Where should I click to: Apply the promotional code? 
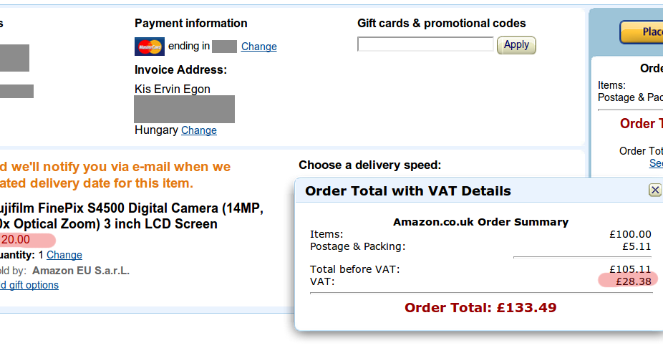point(516,45)
